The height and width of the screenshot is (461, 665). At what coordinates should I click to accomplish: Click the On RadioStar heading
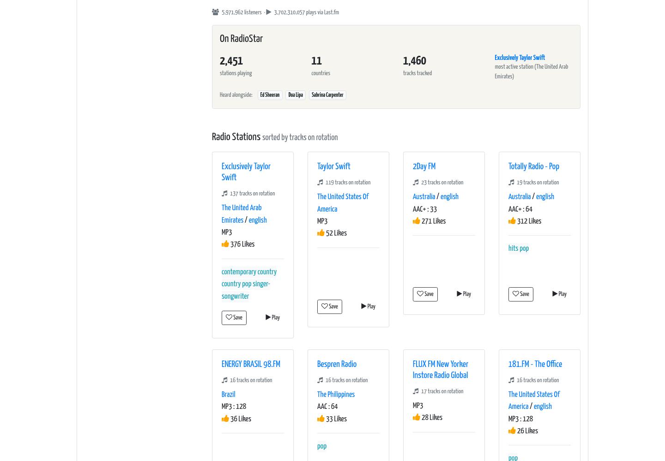tap(241, 39)
